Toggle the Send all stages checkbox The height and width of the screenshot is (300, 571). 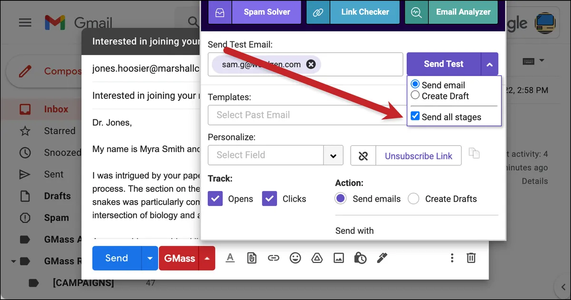[x=415, y=116]
